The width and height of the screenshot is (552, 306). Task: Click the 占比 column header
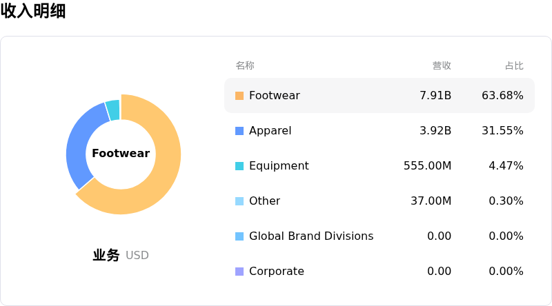click(x=514, y=65)
